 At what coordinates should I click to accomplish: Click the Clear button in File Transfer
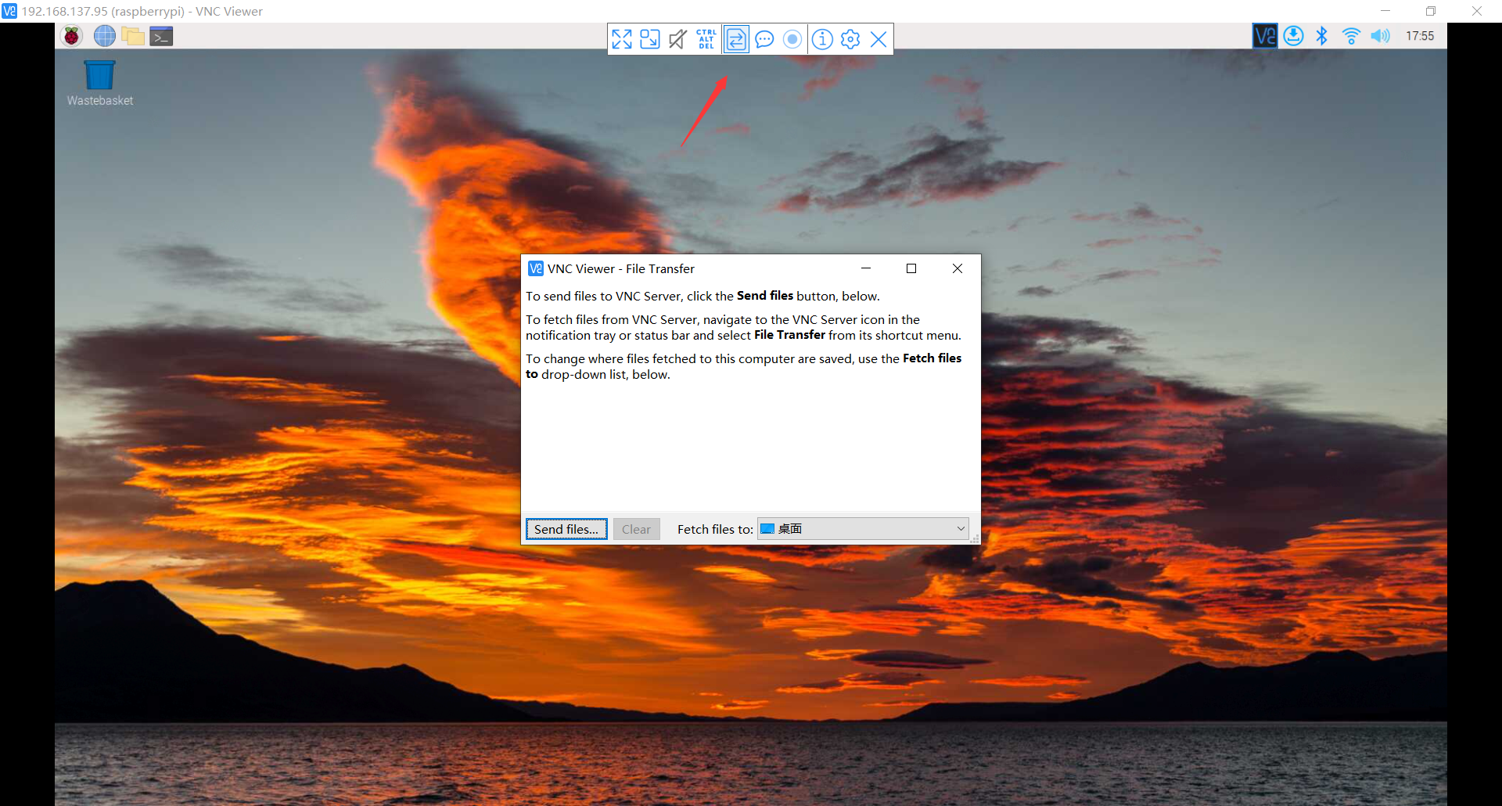[x=636, y=529]
